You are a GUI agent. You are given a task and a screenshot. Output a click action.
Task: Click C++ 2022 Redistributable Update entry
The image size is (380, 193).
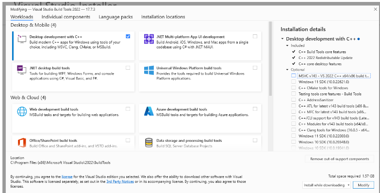click(x=326, y=58)
